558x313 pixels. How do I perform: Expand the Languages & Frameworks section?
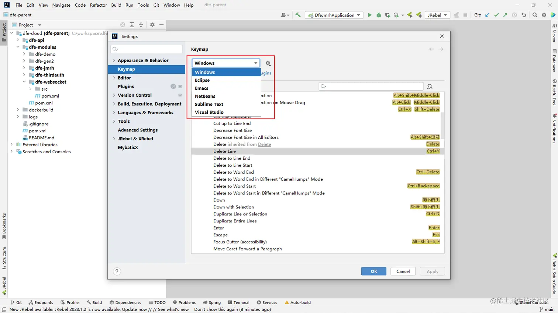coord(114,113)
